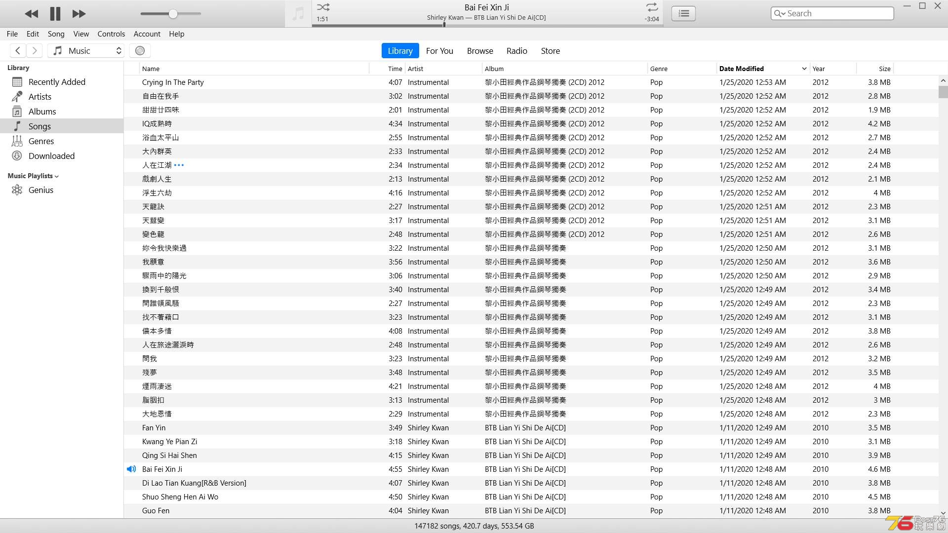Click the elapsed time 1:51 display
This screenshot has height=533, width=948.
(322, 19)
